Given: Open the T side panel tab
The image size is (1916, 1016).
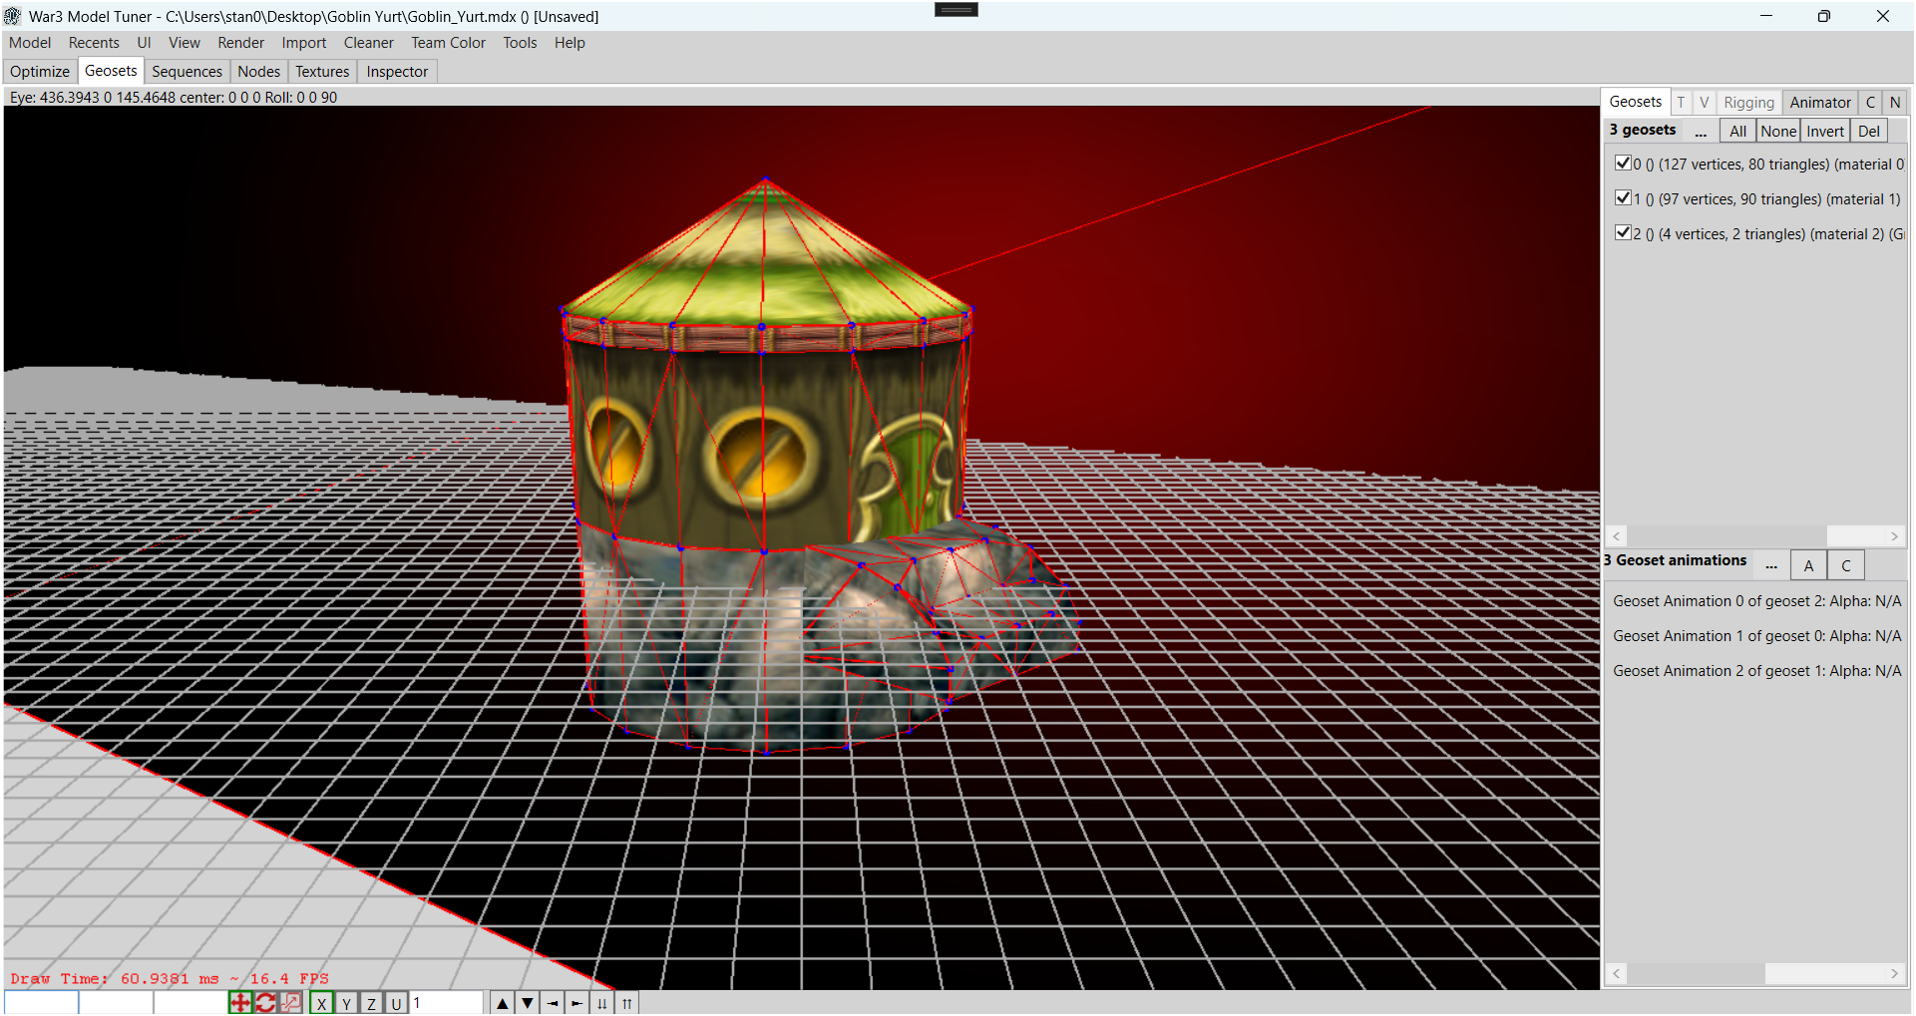Looking at the screenshot, I should (x=1682, y=103).
